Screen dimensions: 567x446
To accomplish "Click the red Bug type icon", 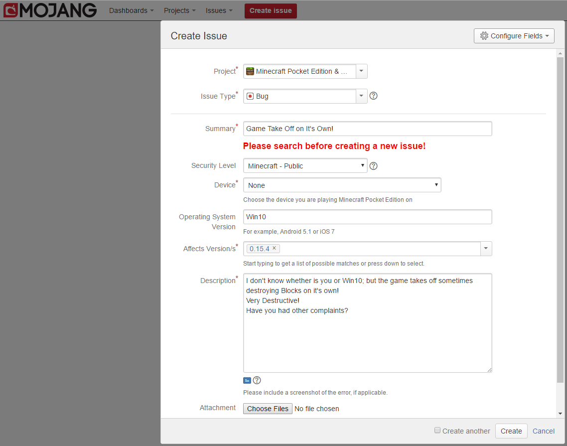I will [x=250, y=96].
